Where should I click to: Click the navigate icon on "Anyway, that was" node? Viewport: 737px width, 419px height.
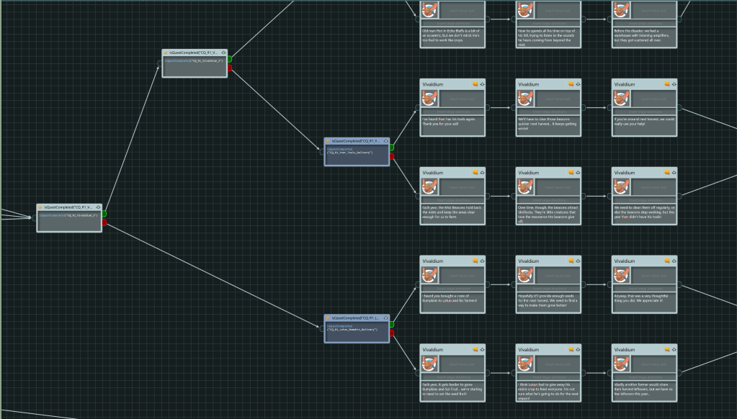pyautogui.click(x=674, y=261)
